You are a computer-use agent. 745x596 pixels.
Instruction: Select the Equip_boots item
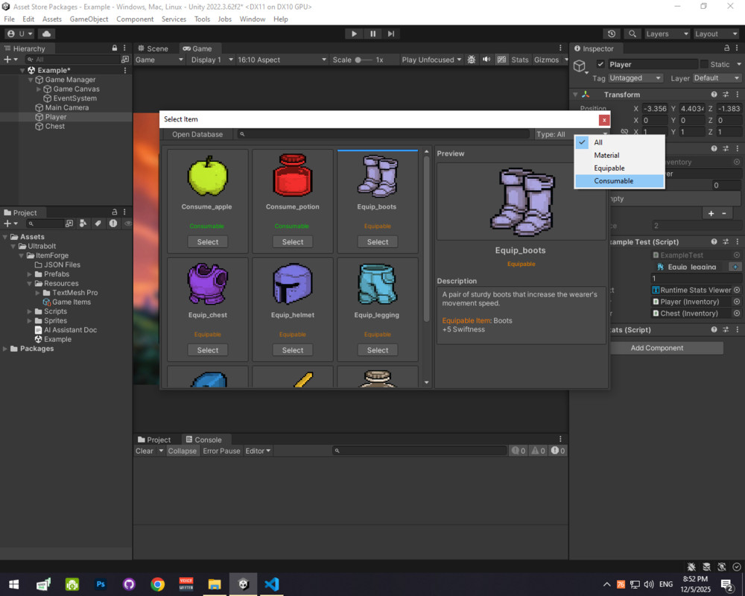point(377,241)
